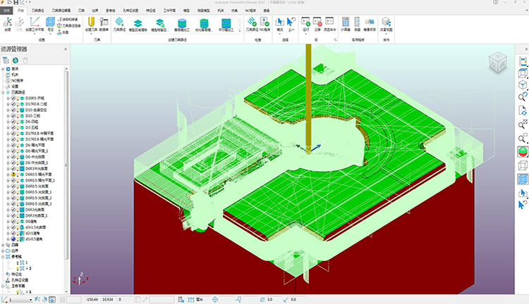Select Raster finishing (平行精加工) icon
Image resolution: width=529 pixels, height=304 pixels.
226,25
